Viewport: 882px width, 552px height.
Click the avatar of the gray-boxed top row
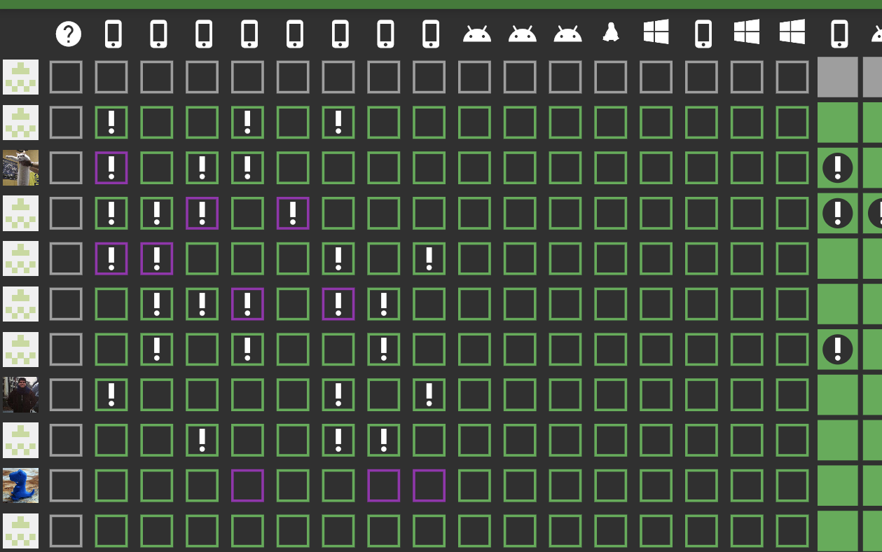pyautogui.click(x=20, y=77)
